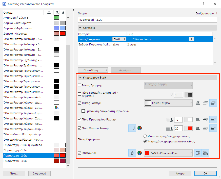This screenshot has width=221, height=179.
Task: Click the foreground pen number field 19
Action: click(178, 120)
